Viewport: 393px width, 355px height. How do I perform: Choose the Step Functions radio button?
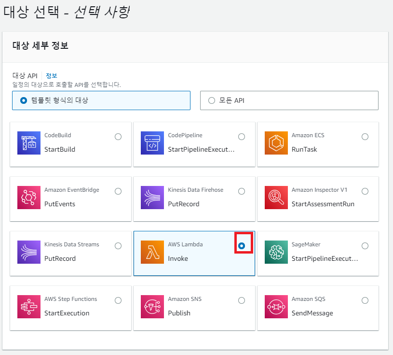tap(118, 300)
